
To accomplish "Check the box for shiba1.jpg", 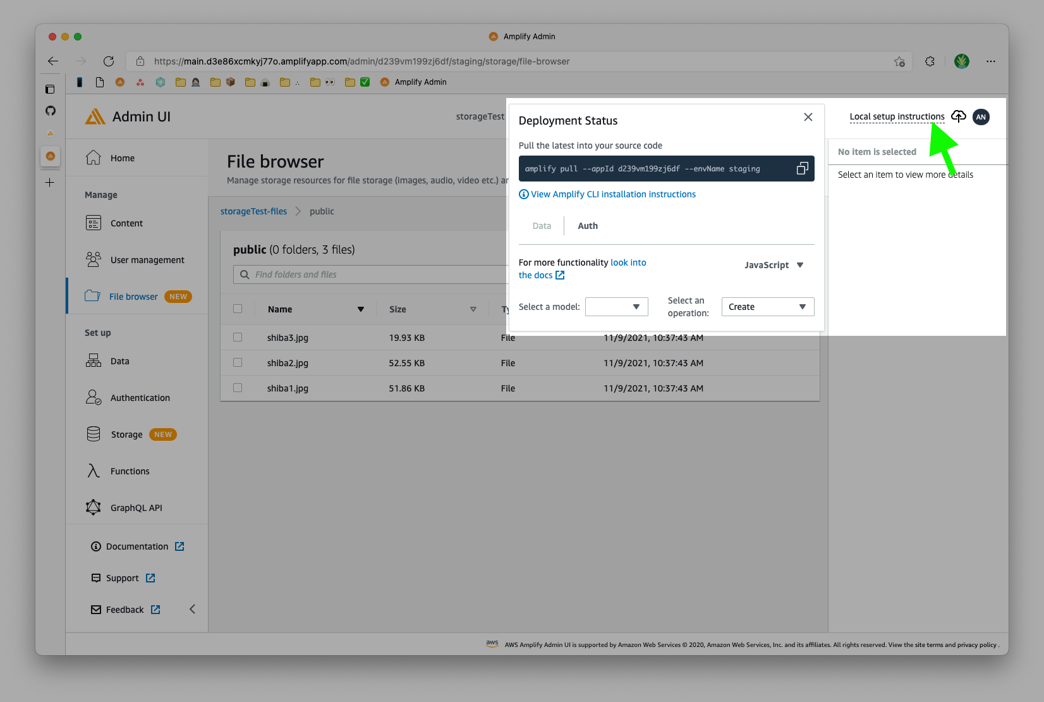I will click(x=238, y=388).
